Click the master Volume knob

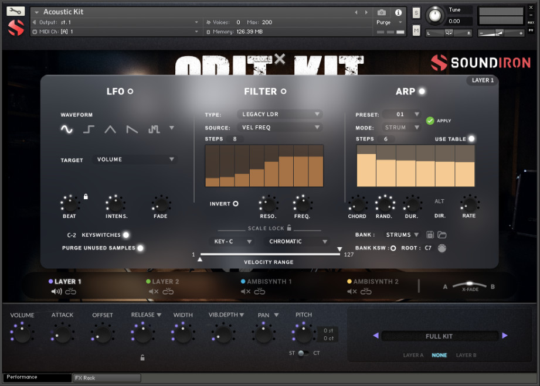22,334
